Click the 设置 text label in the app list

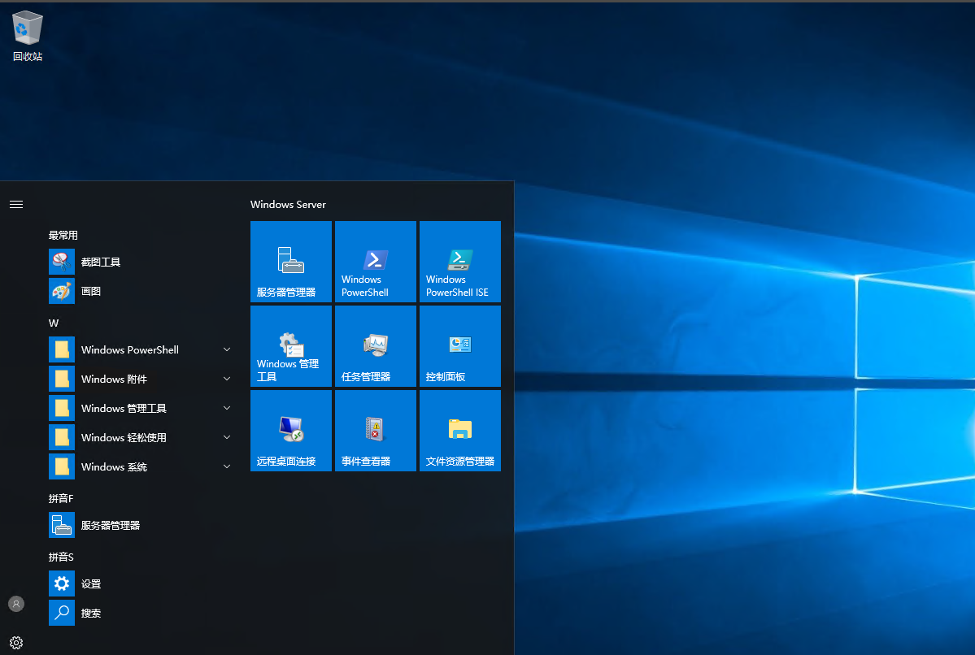[91, 583]
